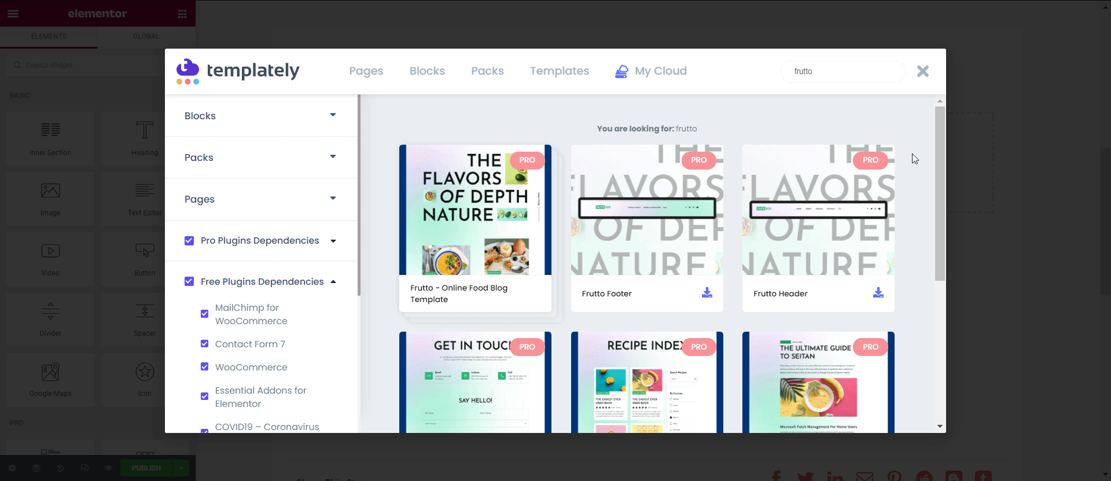Expand Pro Plugins Dependencies arrow

point(333,241)
